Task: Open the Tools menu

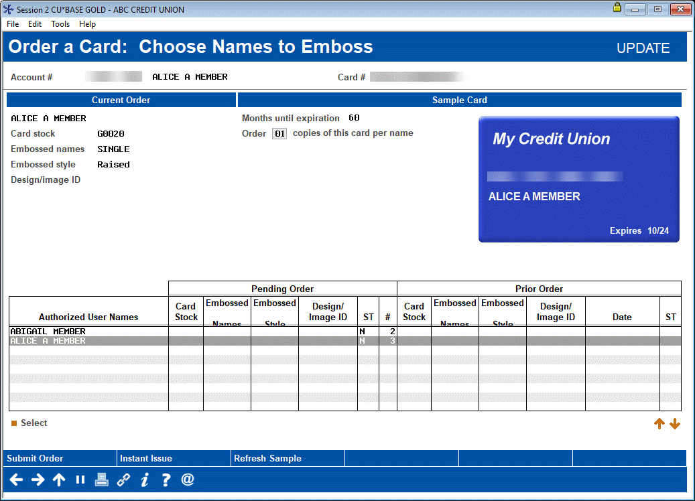Action: click(x=60, y=24)
